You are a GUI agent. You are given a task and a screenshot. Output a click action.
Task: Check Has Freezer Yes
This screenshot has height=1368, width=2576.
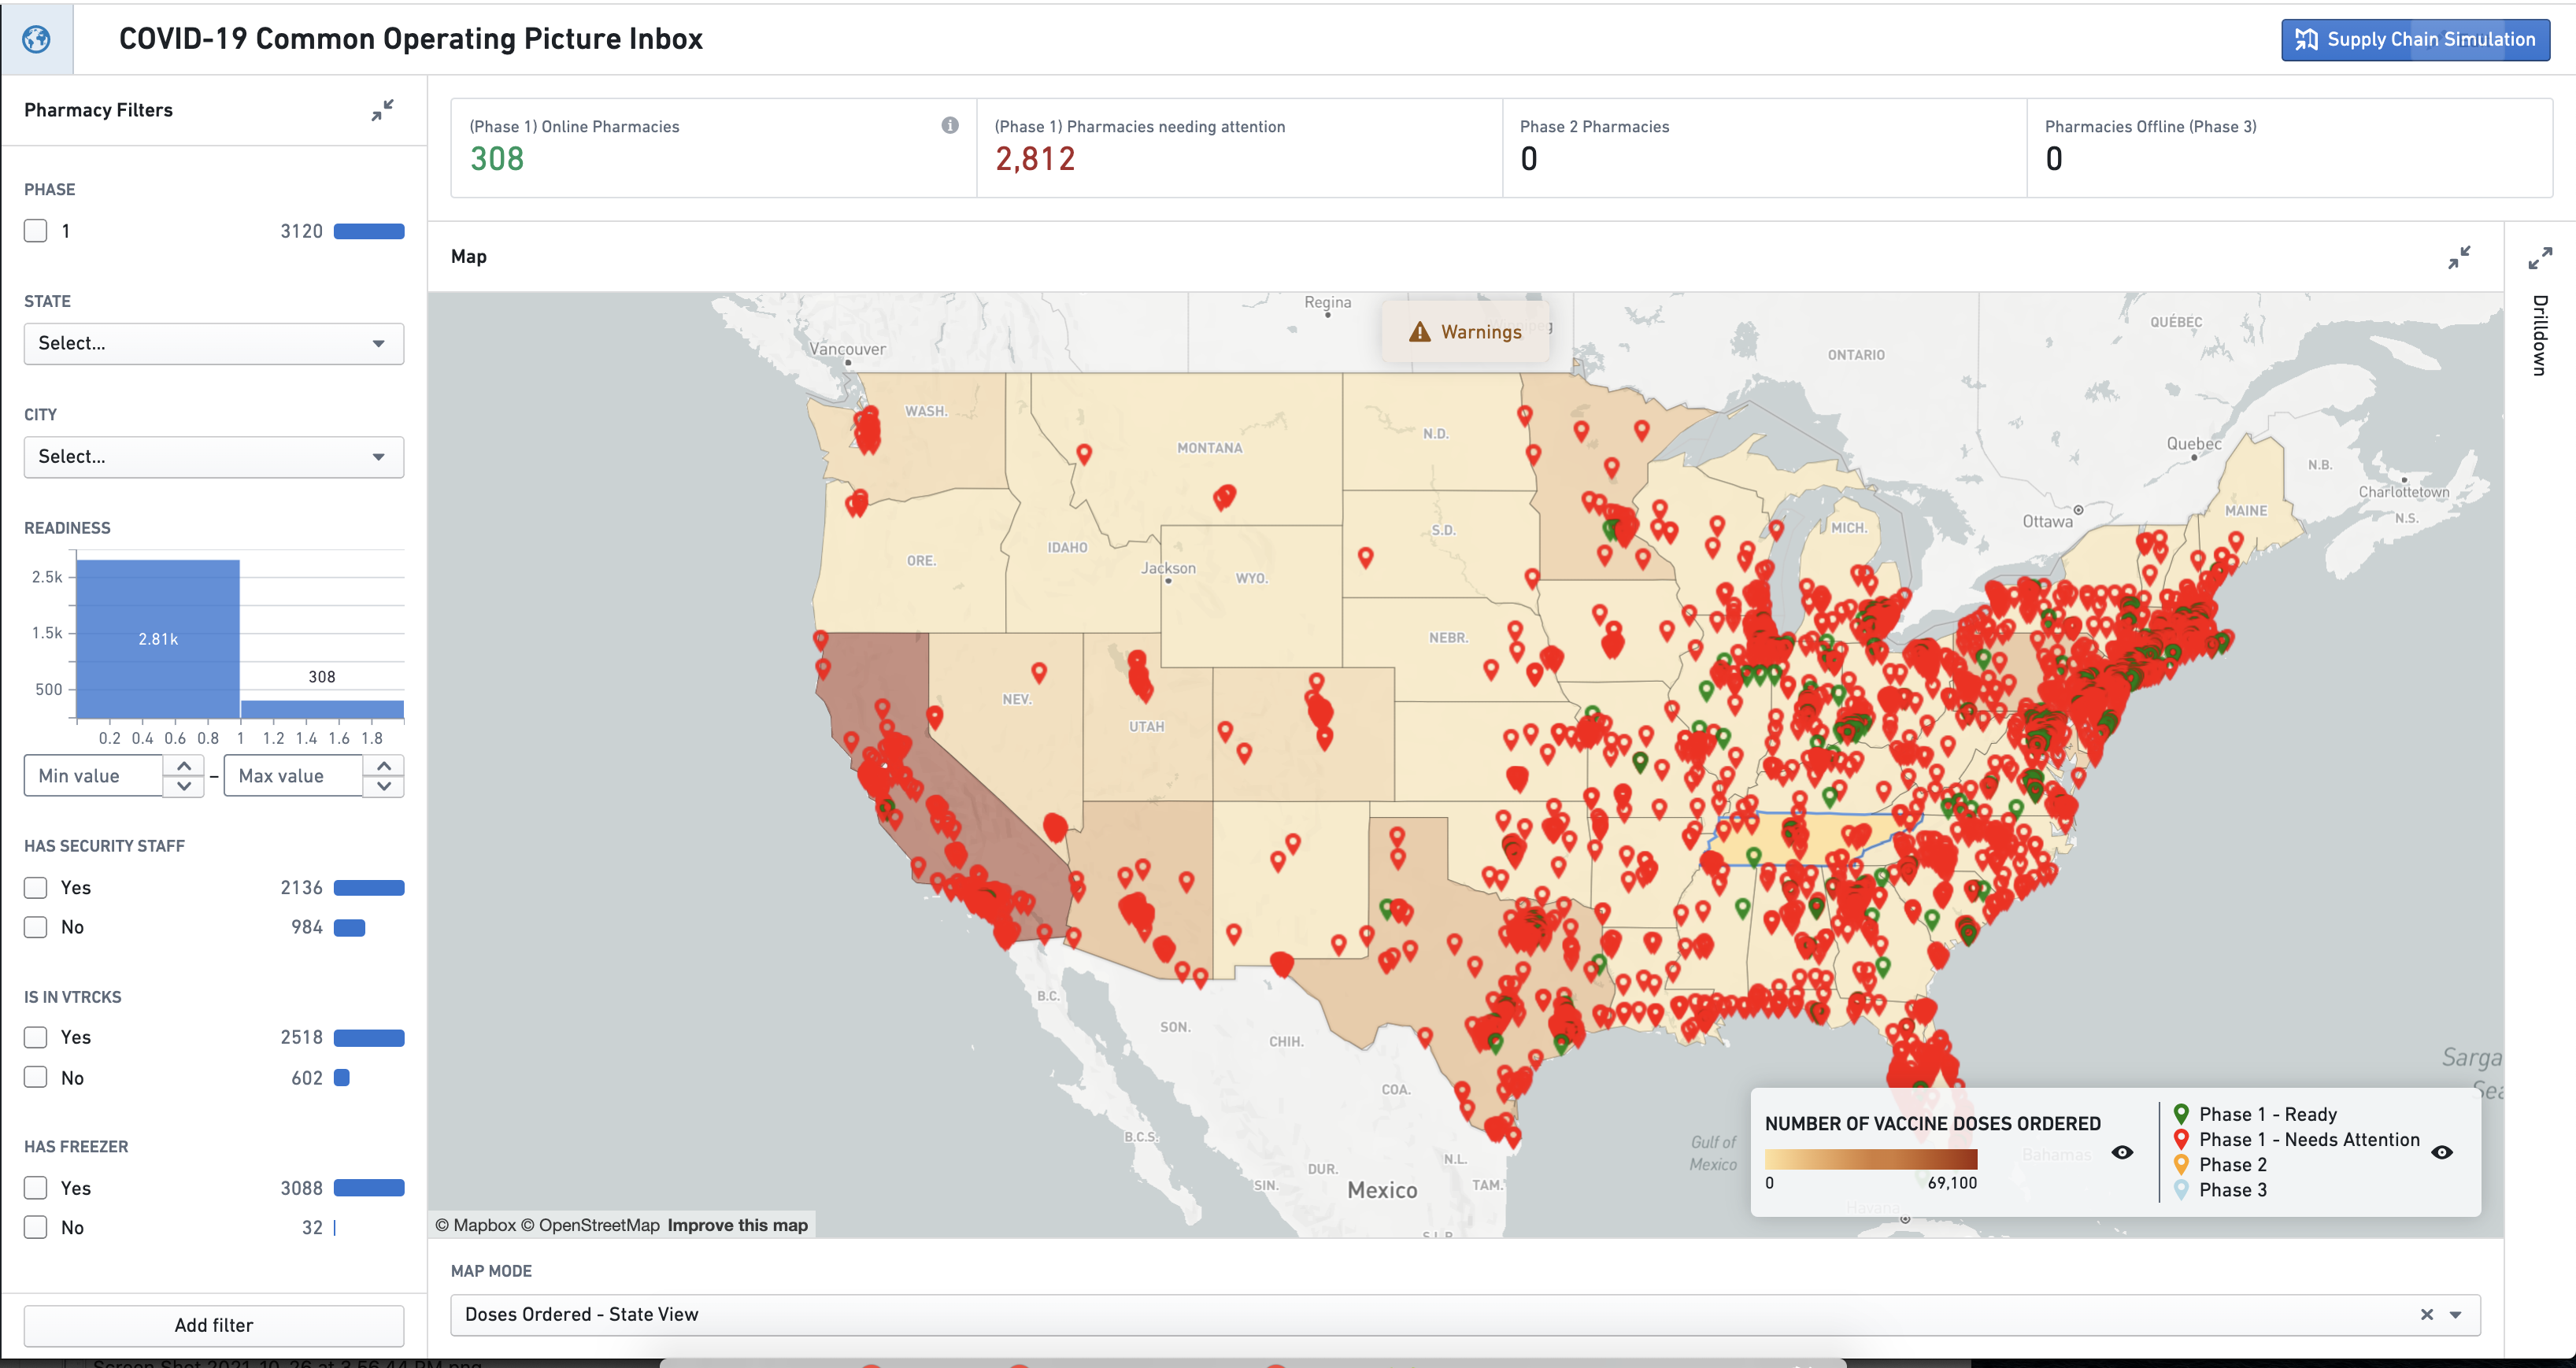coord(36,1187)
